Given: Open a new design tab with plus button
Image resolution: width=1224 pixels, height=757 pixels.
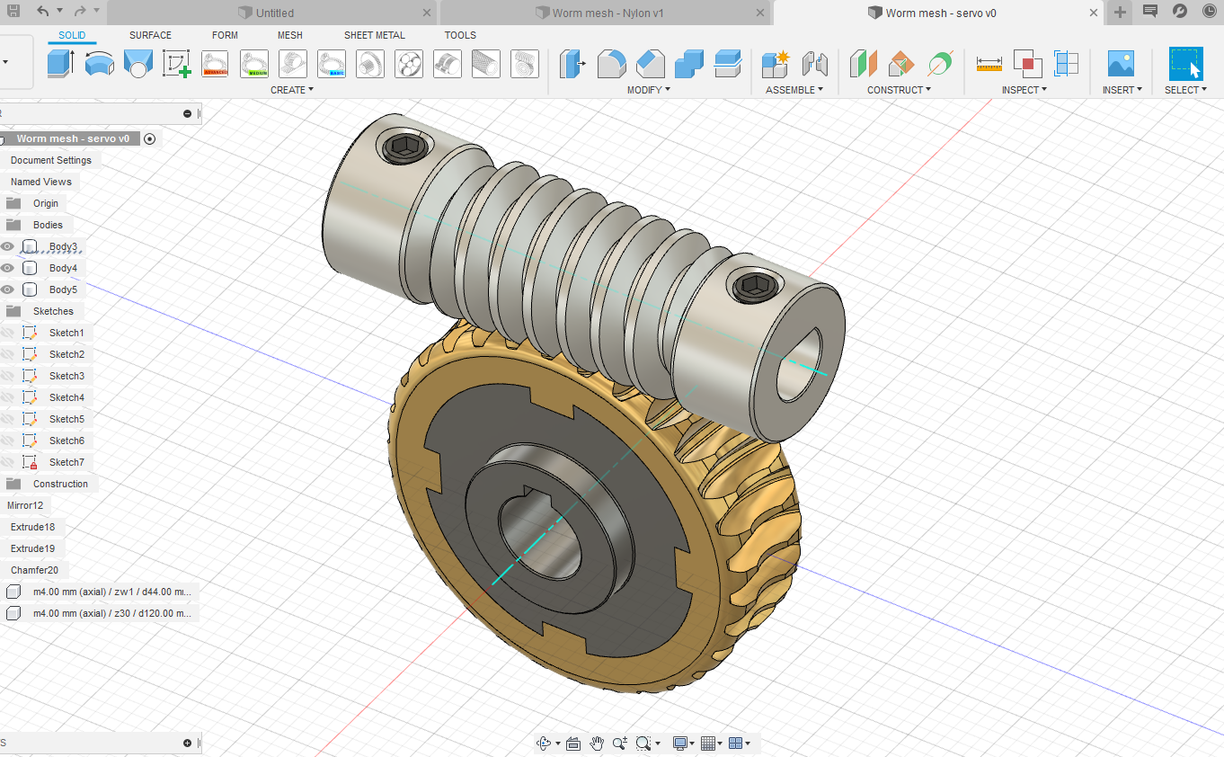Looking at the screenshot, I should 1120,12.
